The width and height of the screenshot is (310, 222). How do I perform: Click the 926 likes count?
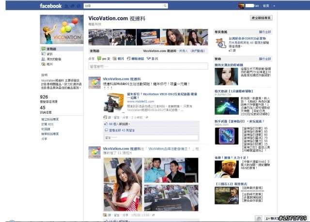point(44,97)
